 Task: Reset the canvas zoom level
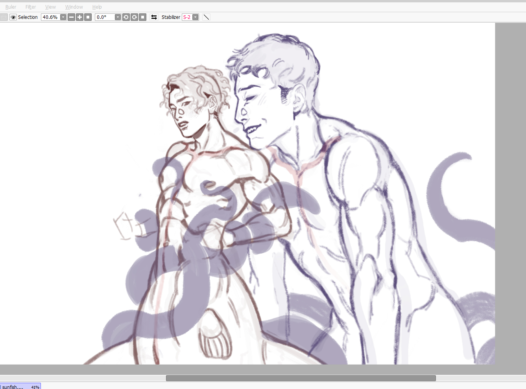click(x=88, y=17)
